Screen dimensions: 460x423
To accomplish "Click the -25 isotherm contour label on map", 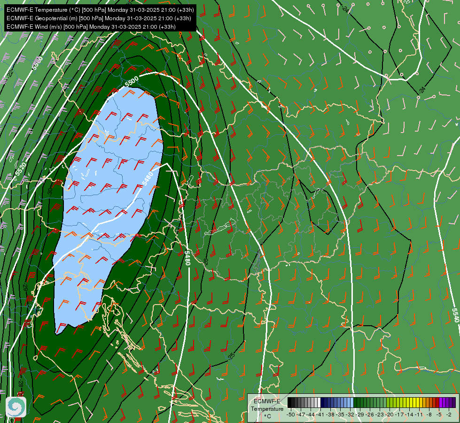I will point(232,356).
